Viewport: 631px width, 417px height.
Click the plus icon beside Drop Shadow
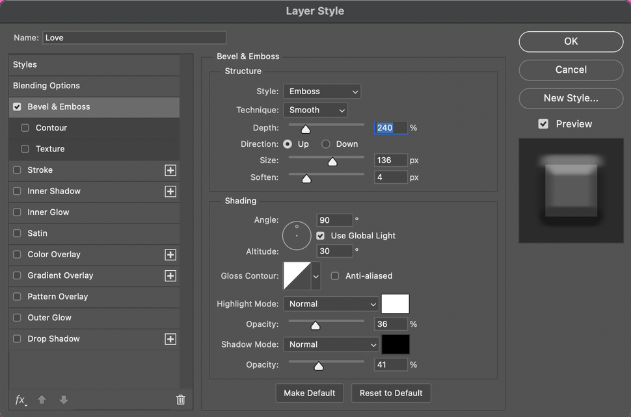pyautogui.click(x=170, y=338)
